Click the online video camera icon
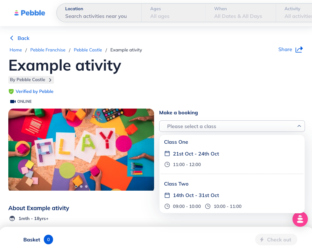This screenshot has height=251, width=312. [13, 102]
